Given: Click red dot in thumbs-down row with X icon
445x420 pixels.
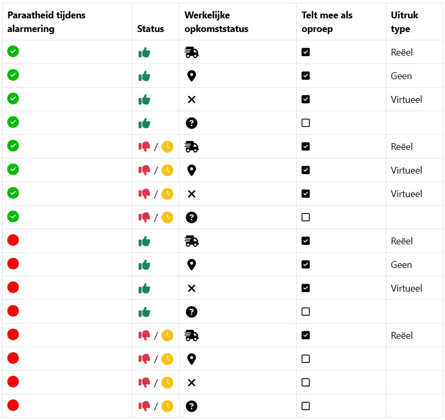Looking at the screenshot, I should tap(13, 382).
